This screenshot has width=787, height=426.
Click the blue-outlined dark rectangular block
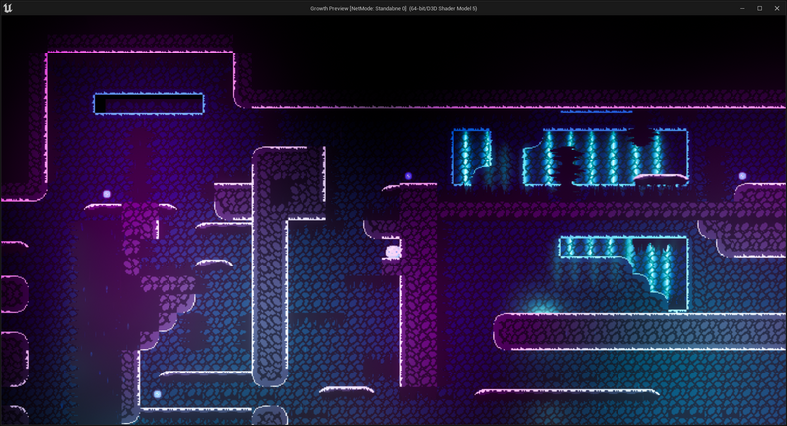149,104
